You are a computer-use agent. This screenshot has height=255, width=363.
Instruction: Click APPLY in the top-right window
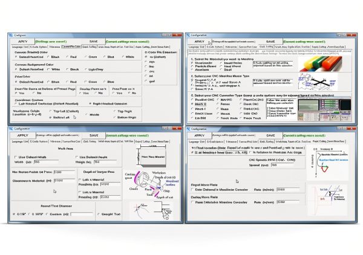200,42
